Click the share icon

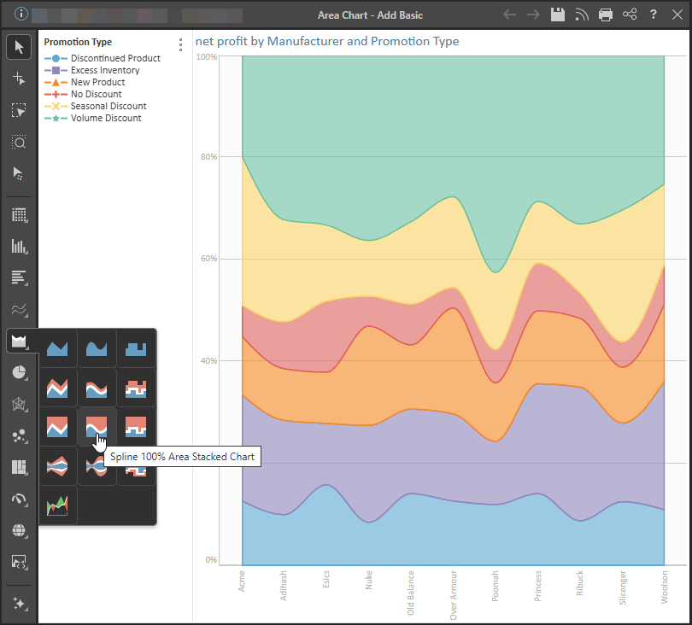(630, 15)
